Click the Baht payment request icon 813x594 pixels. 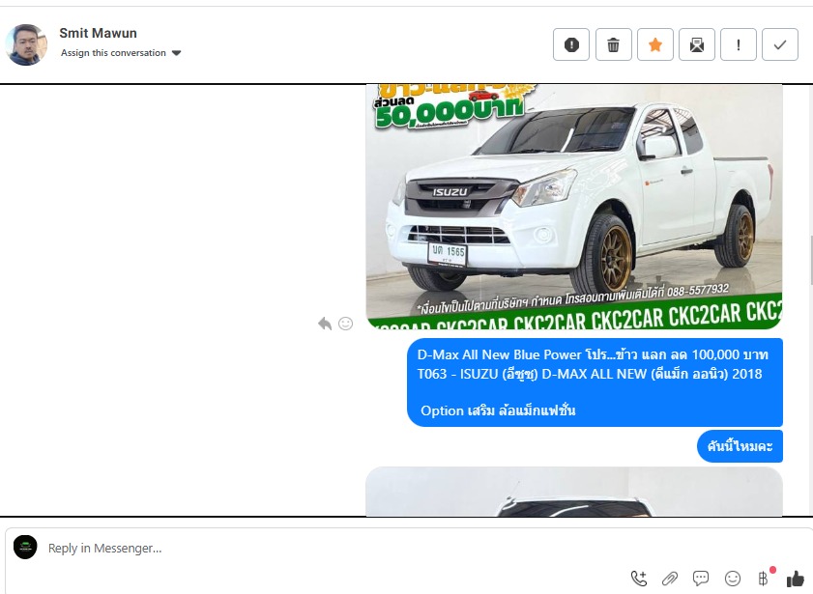(x=764, y=578)
